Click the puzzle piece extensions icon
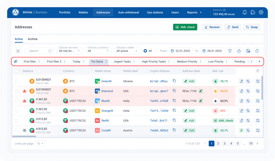 pos(253,12)
